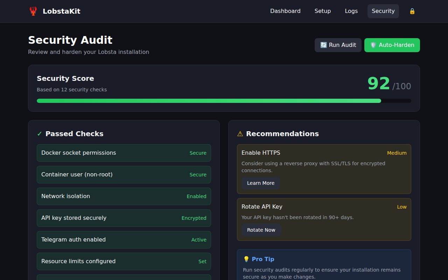Click the checkmark beside Passed Checks
Viewport: 448px width, 280px height.
pos(39,133)
